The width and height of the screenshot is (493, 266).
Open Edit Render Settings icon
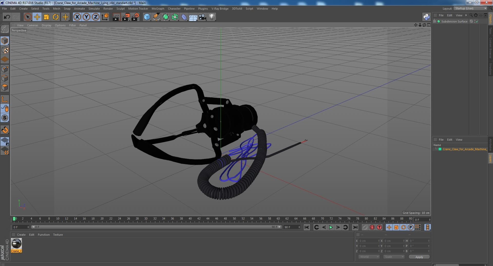[135, 17]
